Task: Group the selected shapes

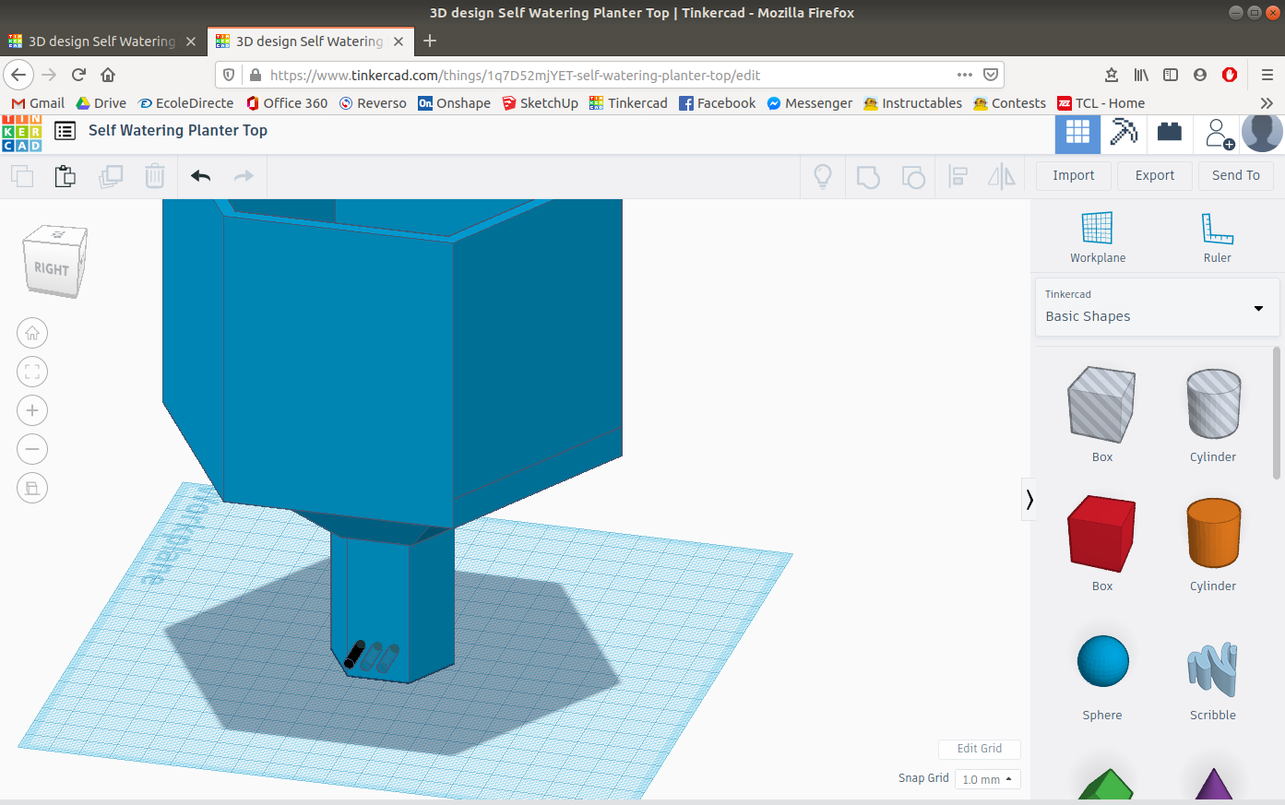Action: click(867, 175)
